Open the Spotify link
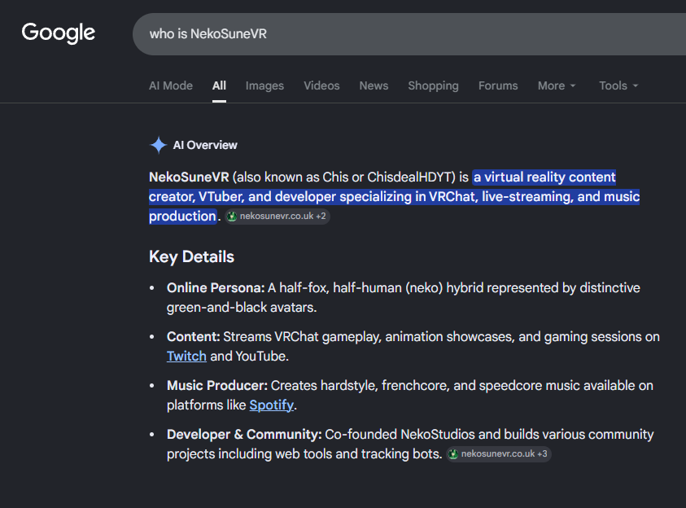This screenshot has width=686, height=508. click(x=271, y=405)
